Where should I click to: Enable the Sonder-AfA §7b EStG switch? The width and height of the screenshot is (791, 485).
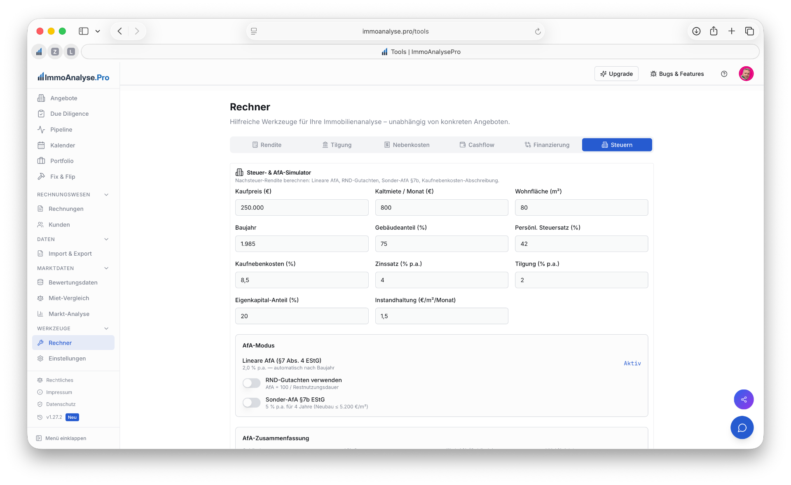pos(251,402)
